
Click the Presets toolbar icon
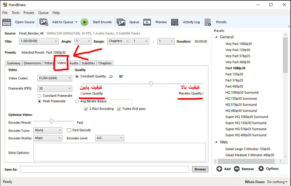[x=208, y=22]
